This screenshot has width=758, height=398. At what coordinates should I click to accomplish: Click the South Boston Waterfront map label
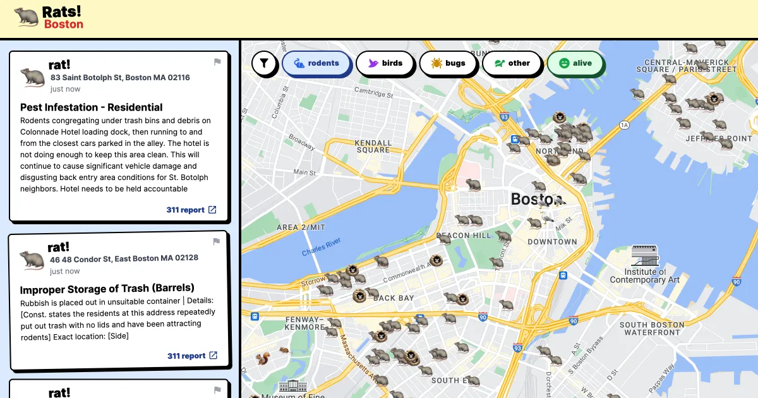pos(652,329)
